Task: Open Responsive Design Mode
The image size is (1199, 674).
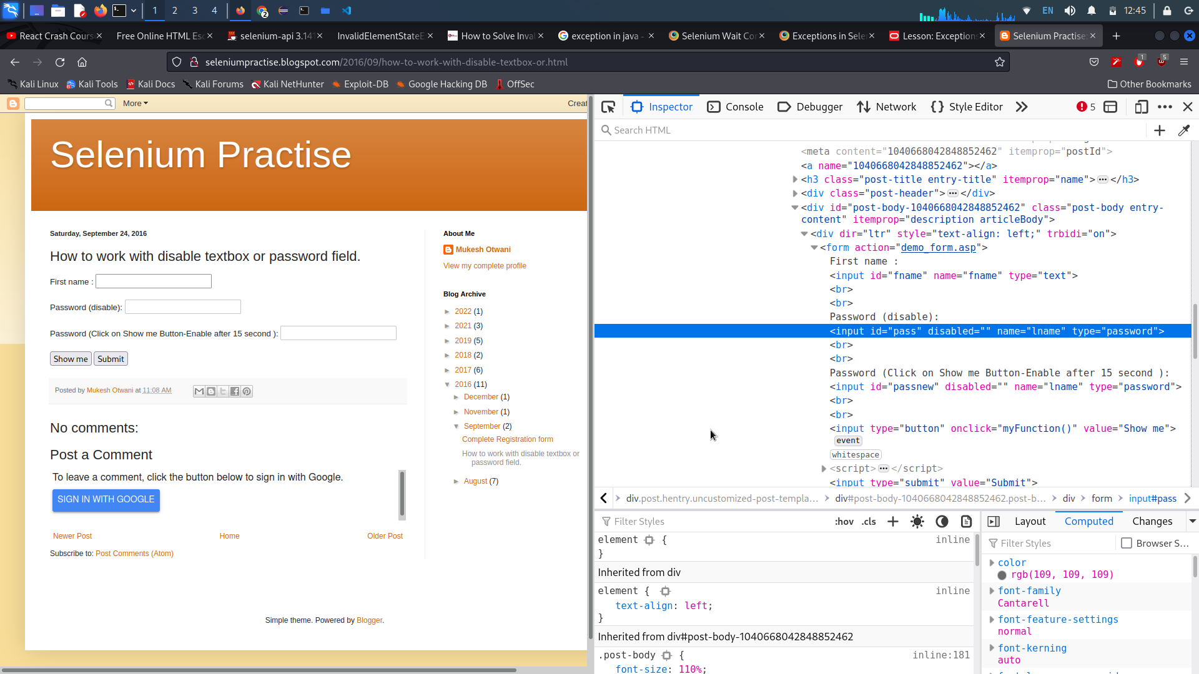Action: tap(1142, 107)
